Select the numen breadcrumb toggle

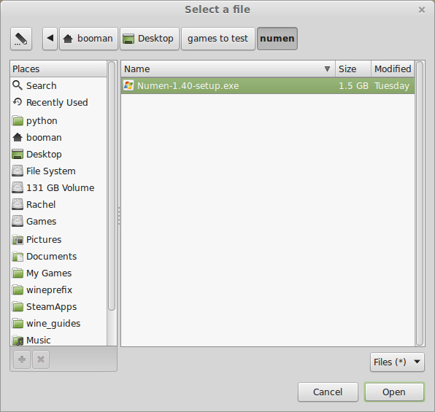coord(277,39)
